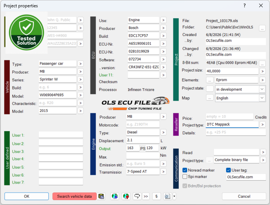This screenshot has width=270, height=205.
Task: Toggle the Bdm/Bsl protection checkbox
Action: pos(185,186)
